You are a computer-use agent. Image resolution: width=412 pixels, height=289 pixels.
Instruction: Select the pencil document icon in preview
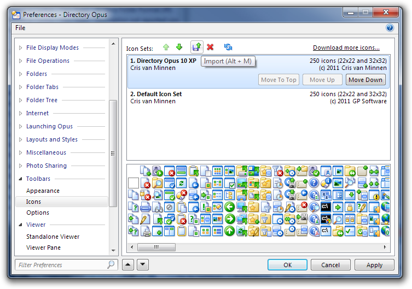tap(146, 219)
